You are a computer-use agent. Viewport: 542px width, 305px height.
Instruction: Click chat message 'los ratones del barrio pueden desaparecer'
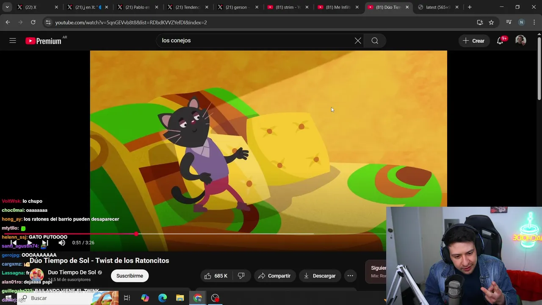[x=71, y=219]
